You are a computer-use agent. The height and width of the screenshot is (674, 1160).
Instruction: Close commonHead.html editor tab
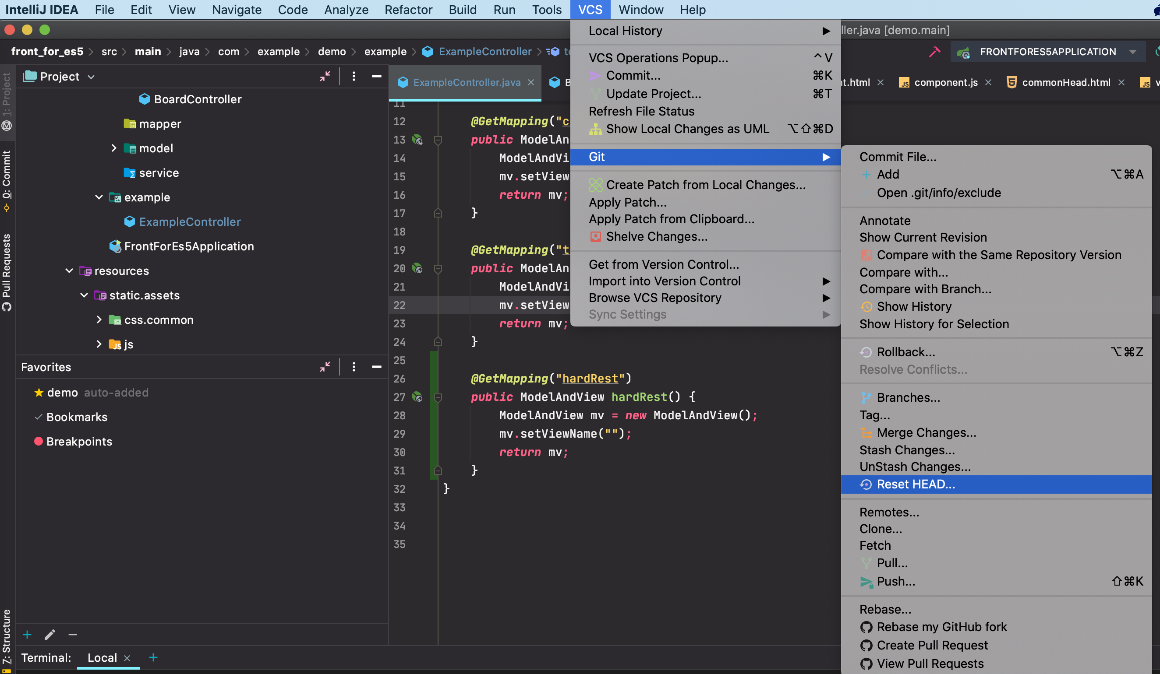[x=1121, y=82]
